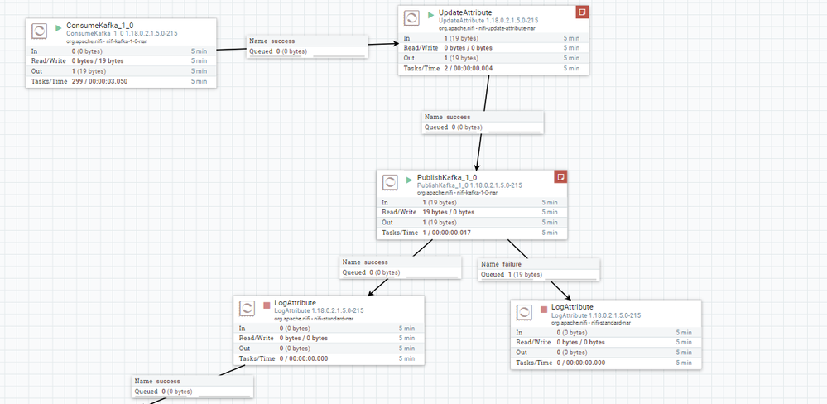827x404 pixels.
Task: Click the 'UpdateAttribute 1.18.0.2.1.5.0-215' version text
Action: (488, 21)
